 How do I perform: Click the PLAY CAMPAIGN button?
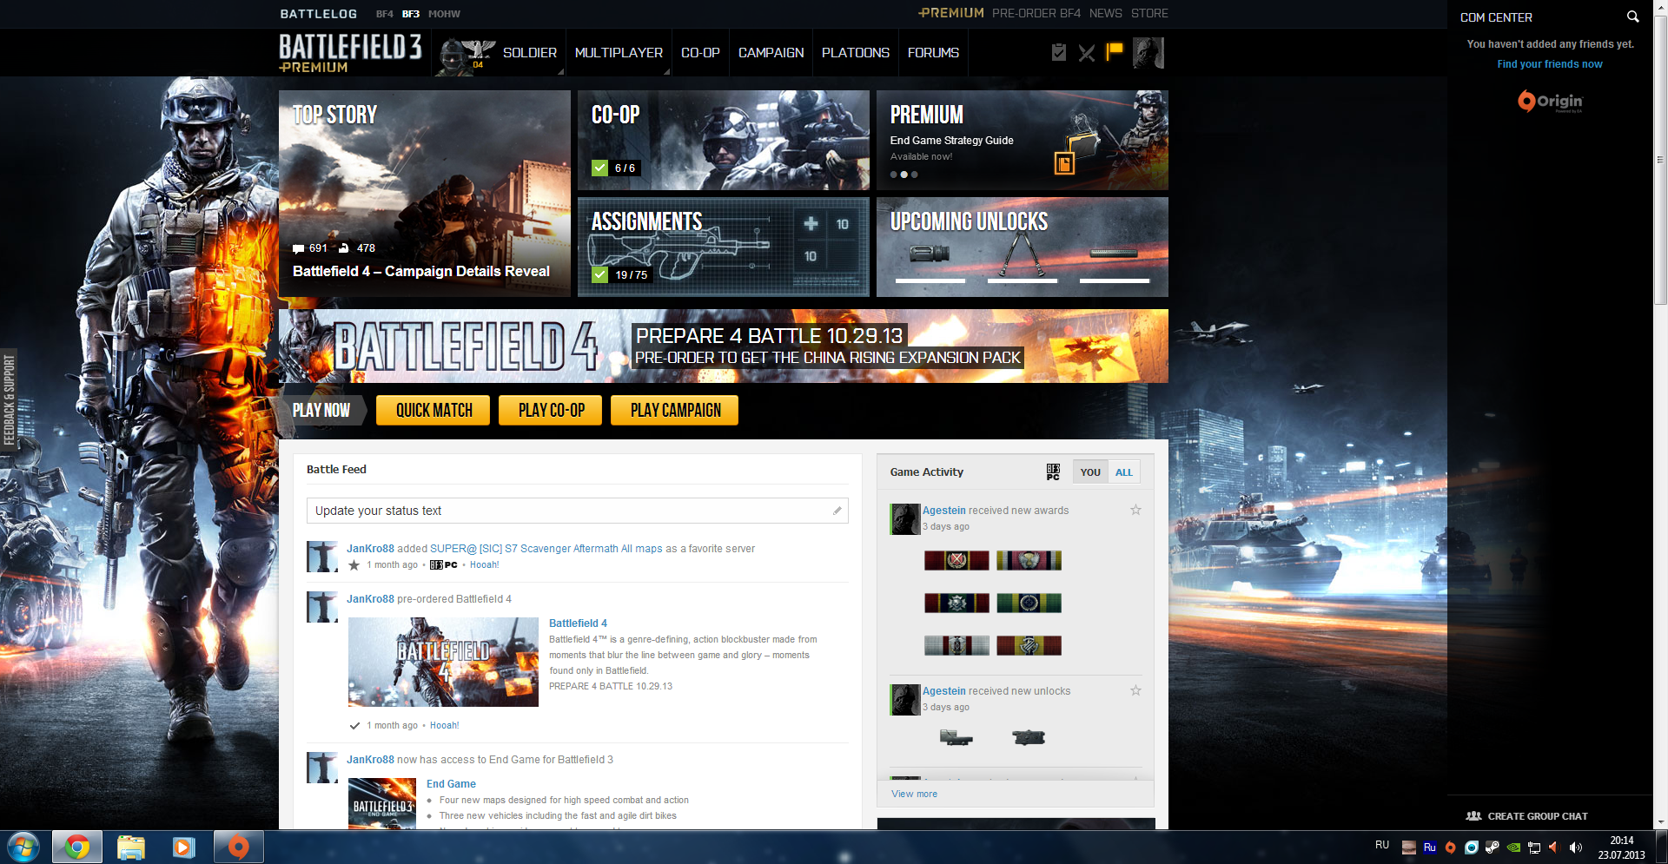coord(675,411)
